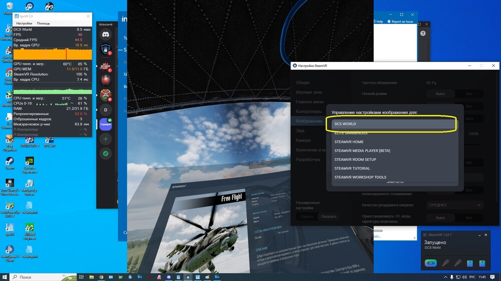Open the Recycle Bin desktop icon
This screenshot has width=501, height=281.
point(10,8)
